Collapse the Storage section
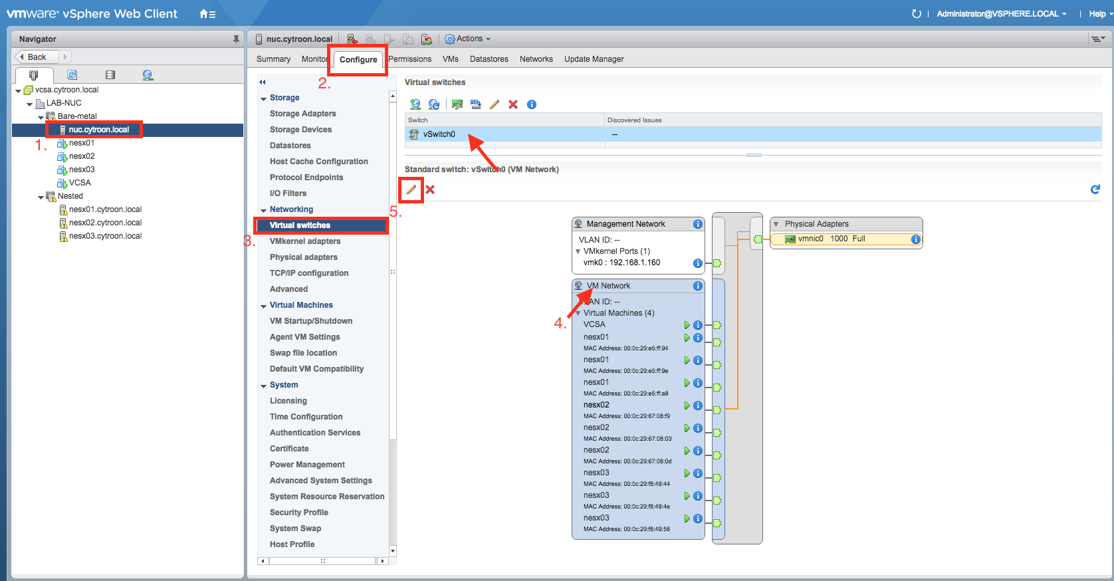This screenshot has height=581, width=1114. [x=264, y=98]
